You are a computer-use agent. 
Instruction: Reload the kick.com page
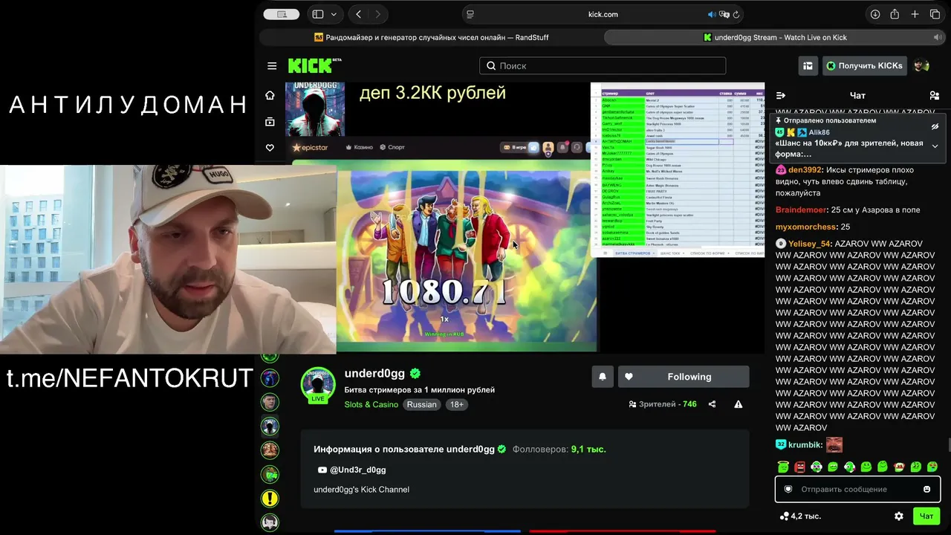pos(736,14)
